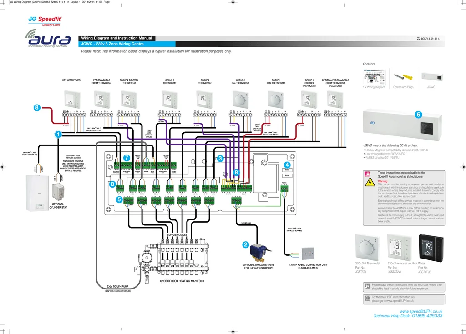Click the 'Please note' illustration disclaimer text

click(x=156, y=51)
